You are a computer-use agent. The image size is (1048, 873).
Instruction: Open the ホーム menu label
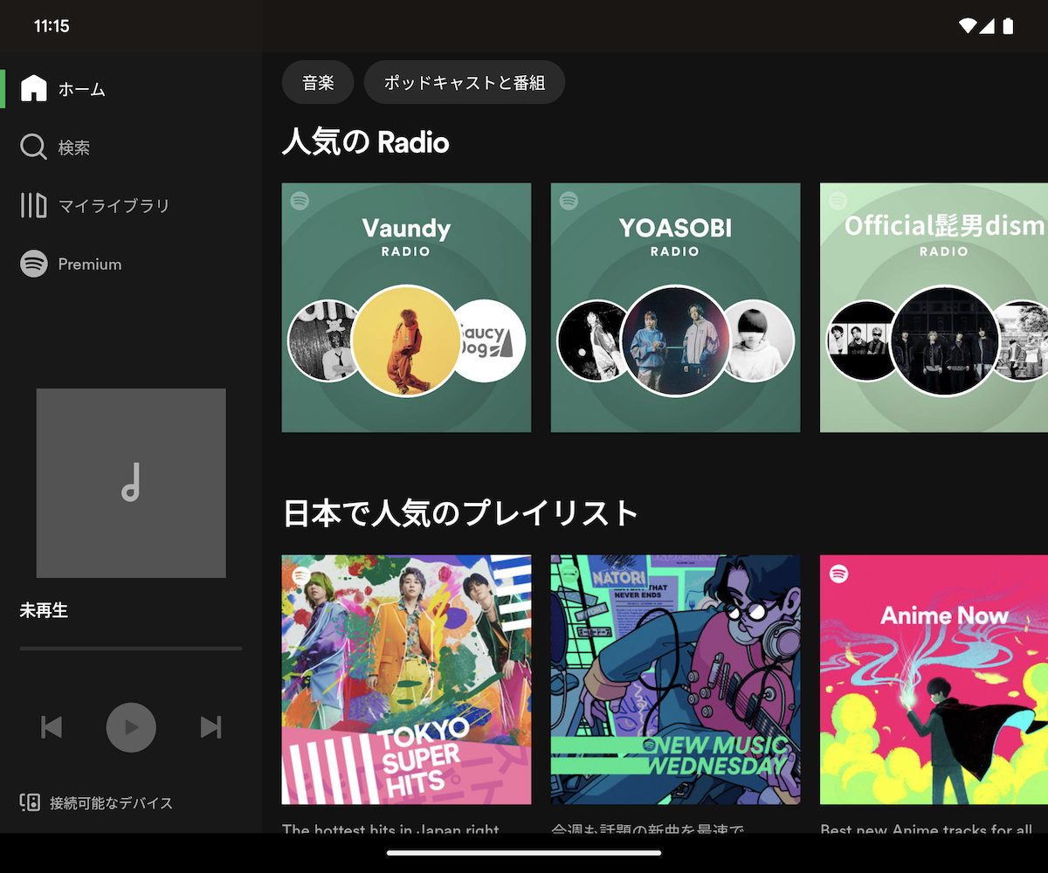coord(82,89)
